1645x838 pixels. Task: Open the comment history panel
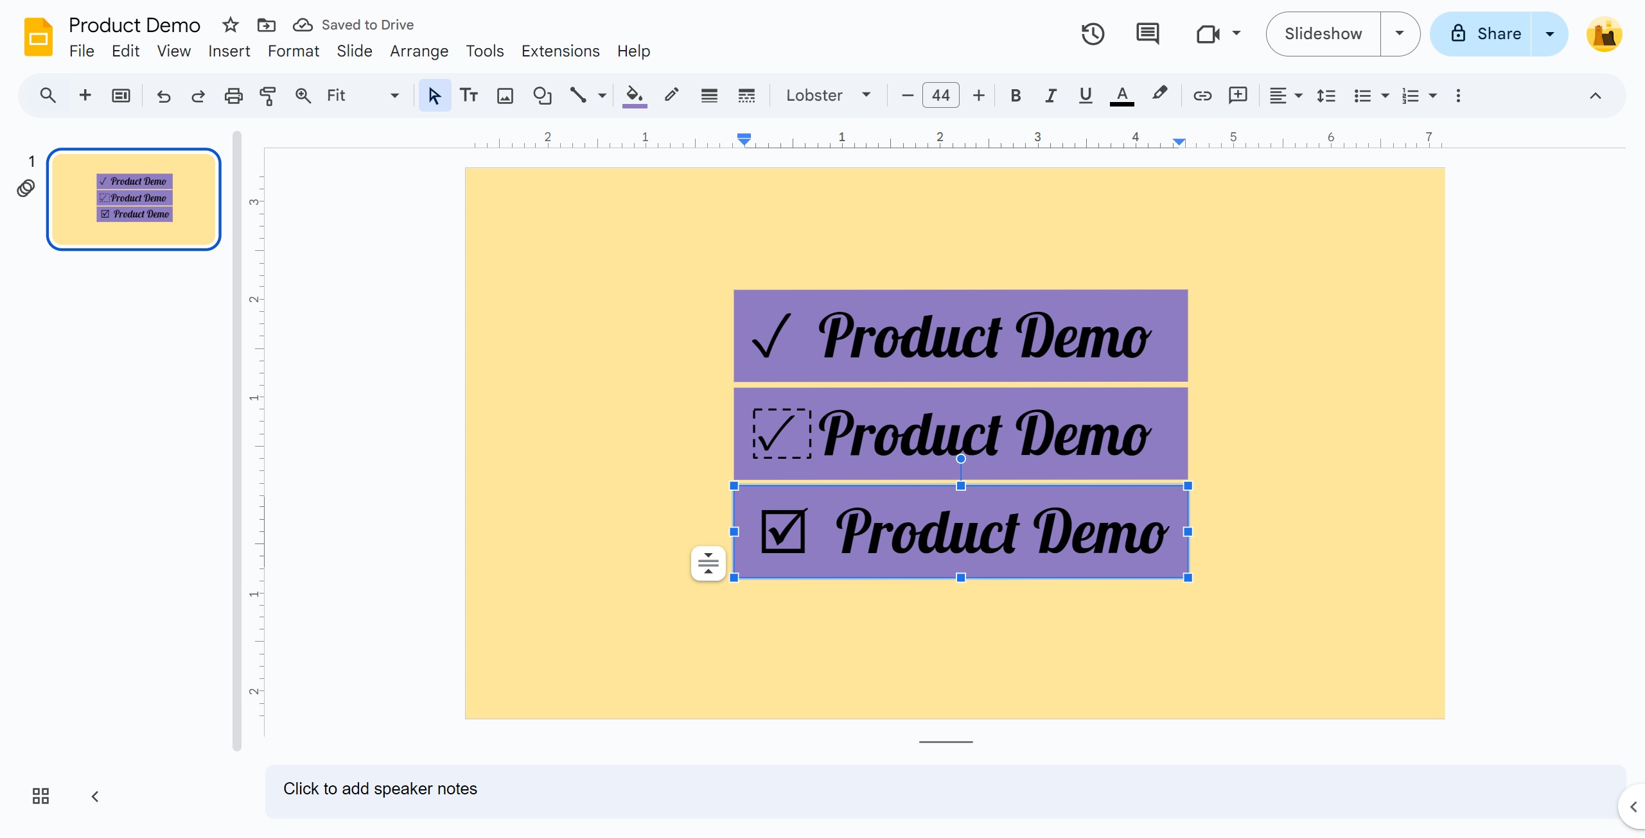[x=1147, y=33]
